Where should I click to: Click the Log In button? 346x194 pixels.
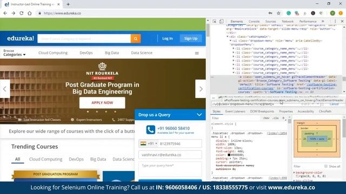click(168, 38)
